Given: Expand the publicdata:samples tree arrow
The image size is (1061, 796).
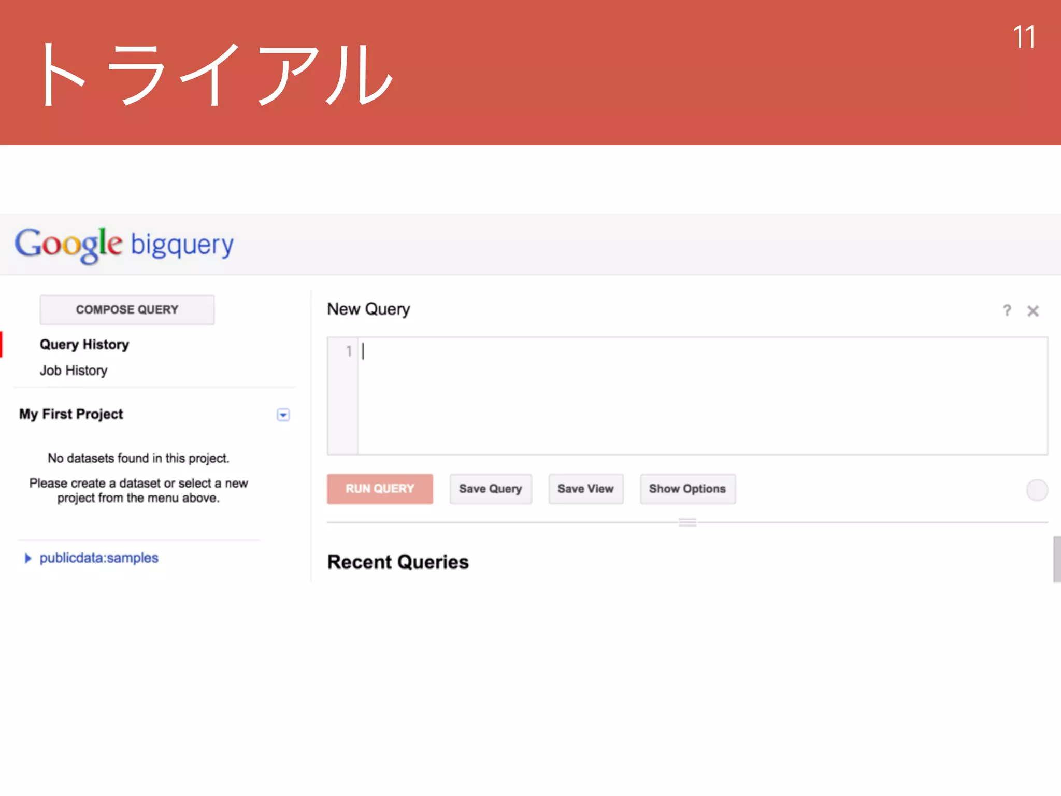Looking at the screenshot, I should (28, 558).
